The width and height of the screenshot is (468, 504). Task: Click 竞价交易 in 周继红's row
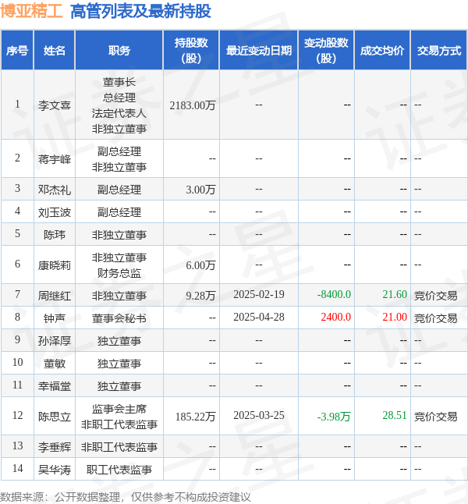coord(435,296)
